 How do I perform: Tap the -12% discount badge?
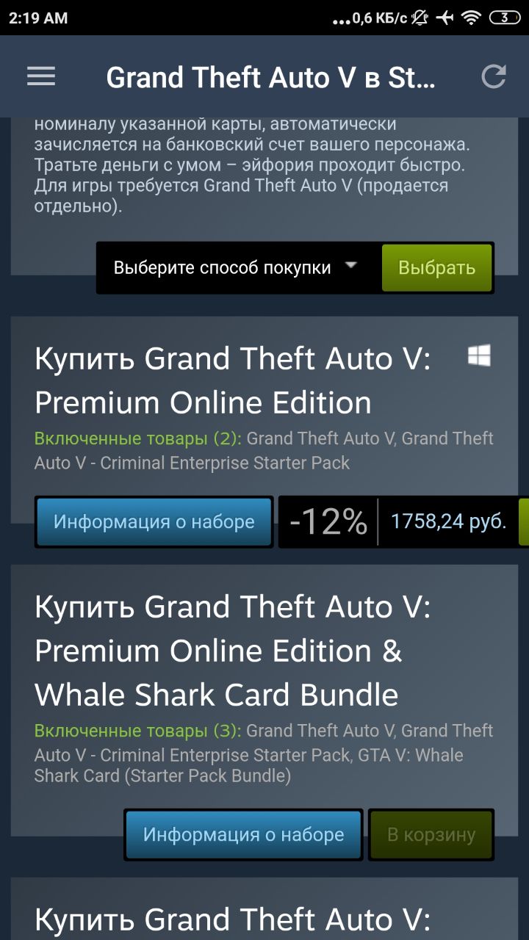(328, 522)
